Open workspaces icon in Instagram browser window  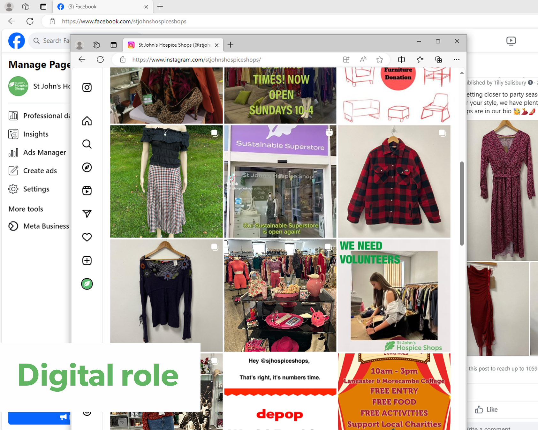96,45
